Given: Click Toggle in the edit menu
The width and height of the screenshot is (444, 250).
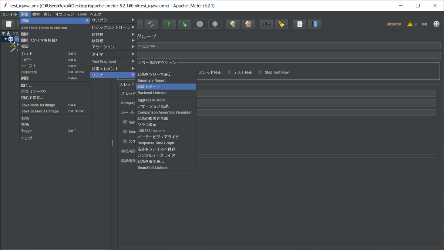Looking at the screenshot, I should click(55, 131).
